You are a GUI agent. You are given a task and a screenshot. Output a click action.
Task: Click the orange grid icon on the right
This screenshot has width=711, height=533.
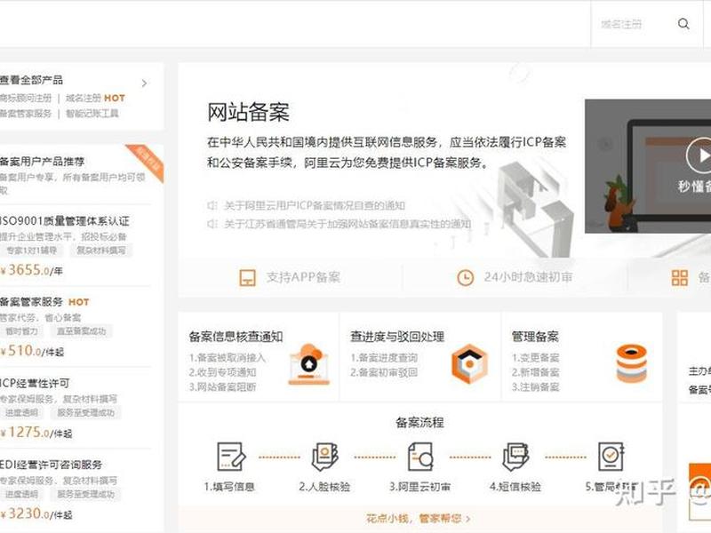680,277
